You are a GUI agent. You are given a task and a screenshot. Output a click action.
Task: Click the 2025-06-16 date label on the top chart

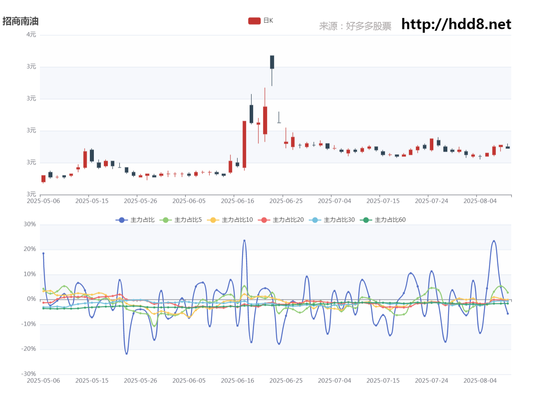(237, 201)
